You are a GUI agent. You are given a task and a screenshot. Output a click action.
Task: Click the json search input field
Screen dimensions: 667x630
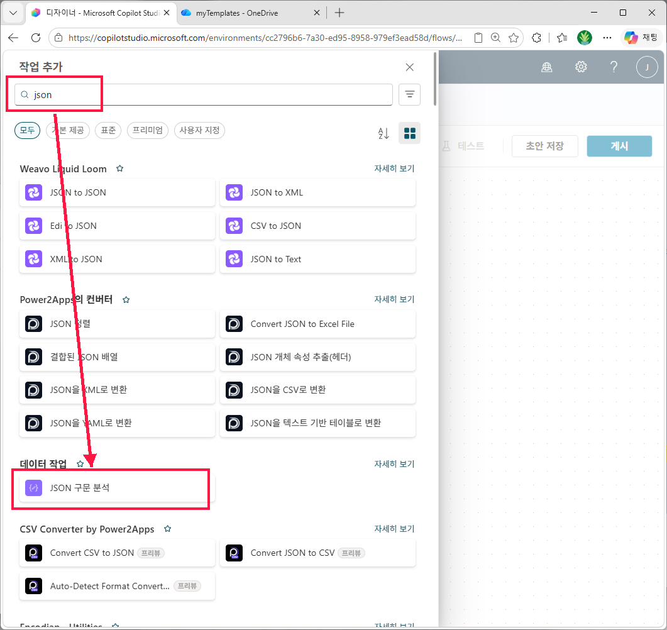pyautogui.click(x=203, y=94)
